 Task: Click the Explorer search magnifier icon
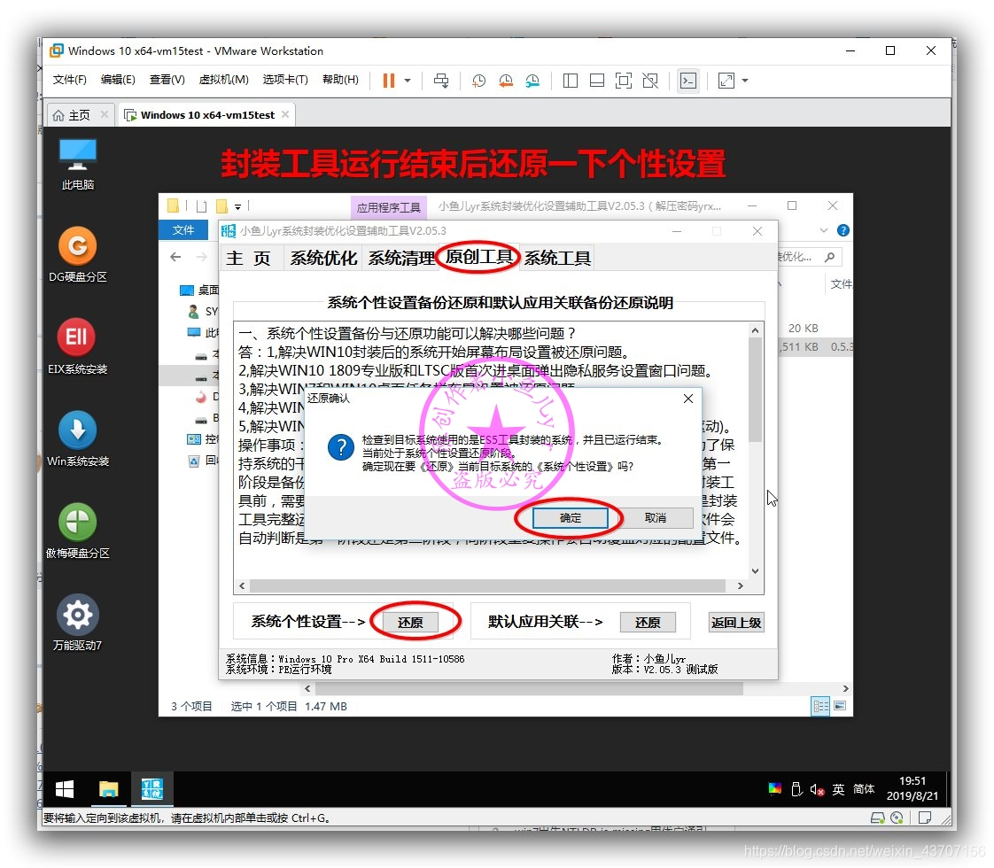(x=829, y=257)
